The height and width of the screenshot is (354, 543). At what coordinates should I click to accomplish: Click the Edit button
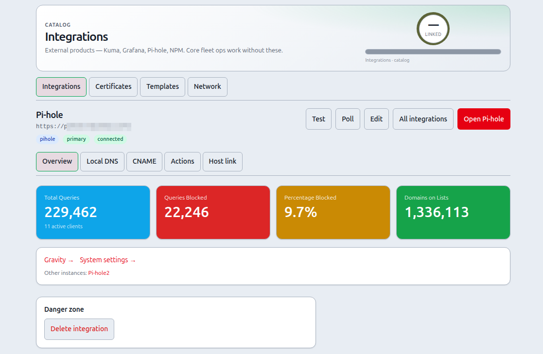(x=376, y=119)
